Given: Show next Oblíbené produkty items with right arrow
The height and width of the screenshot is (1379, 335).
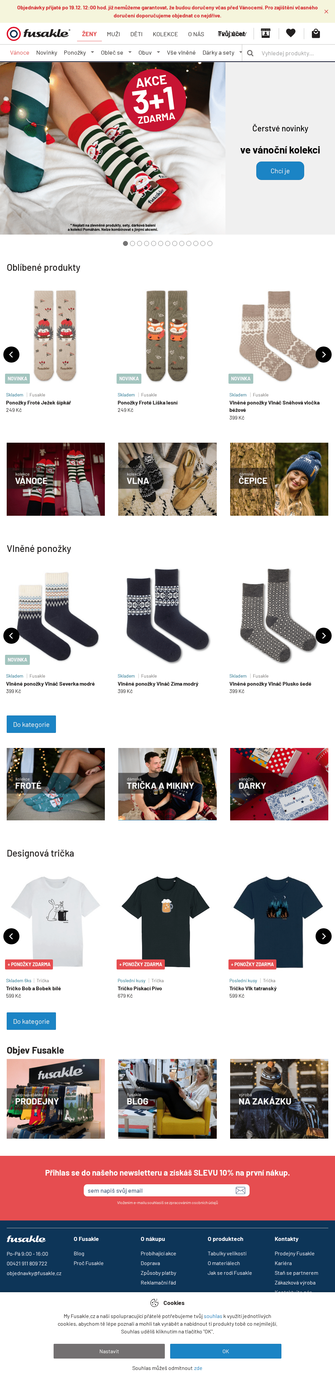Looking at the screenshot, I should (323, 355).
